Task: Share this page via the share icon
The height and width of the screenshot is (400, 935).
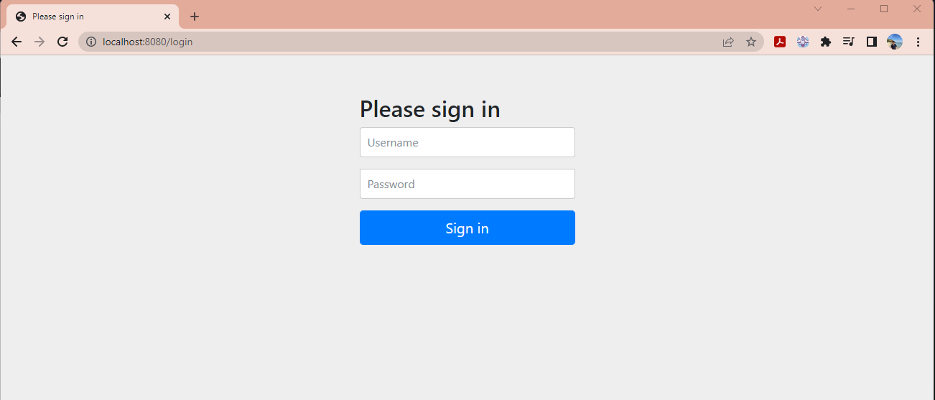Action: tap(728, 42)
